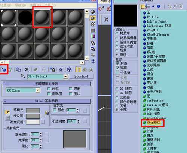The width and height of the screenshot is (187, 153).
Task: Select the black second sample slot
Action: click(25, 18)
